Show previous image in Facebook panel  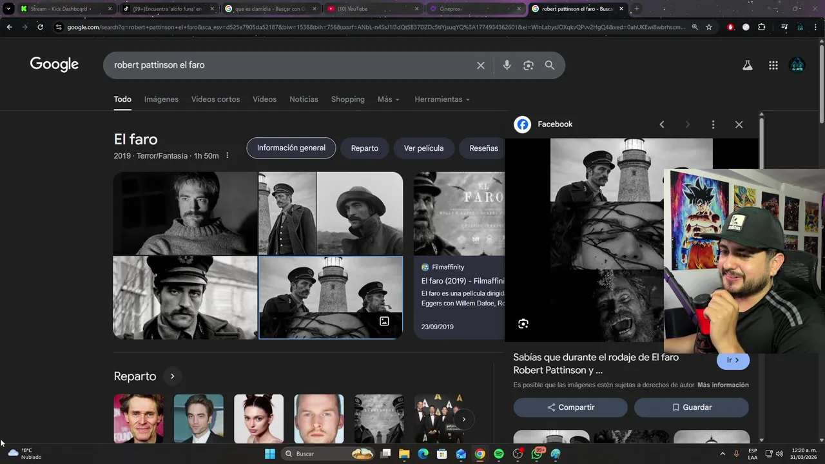pyautogui.click(x=661, y=124)
